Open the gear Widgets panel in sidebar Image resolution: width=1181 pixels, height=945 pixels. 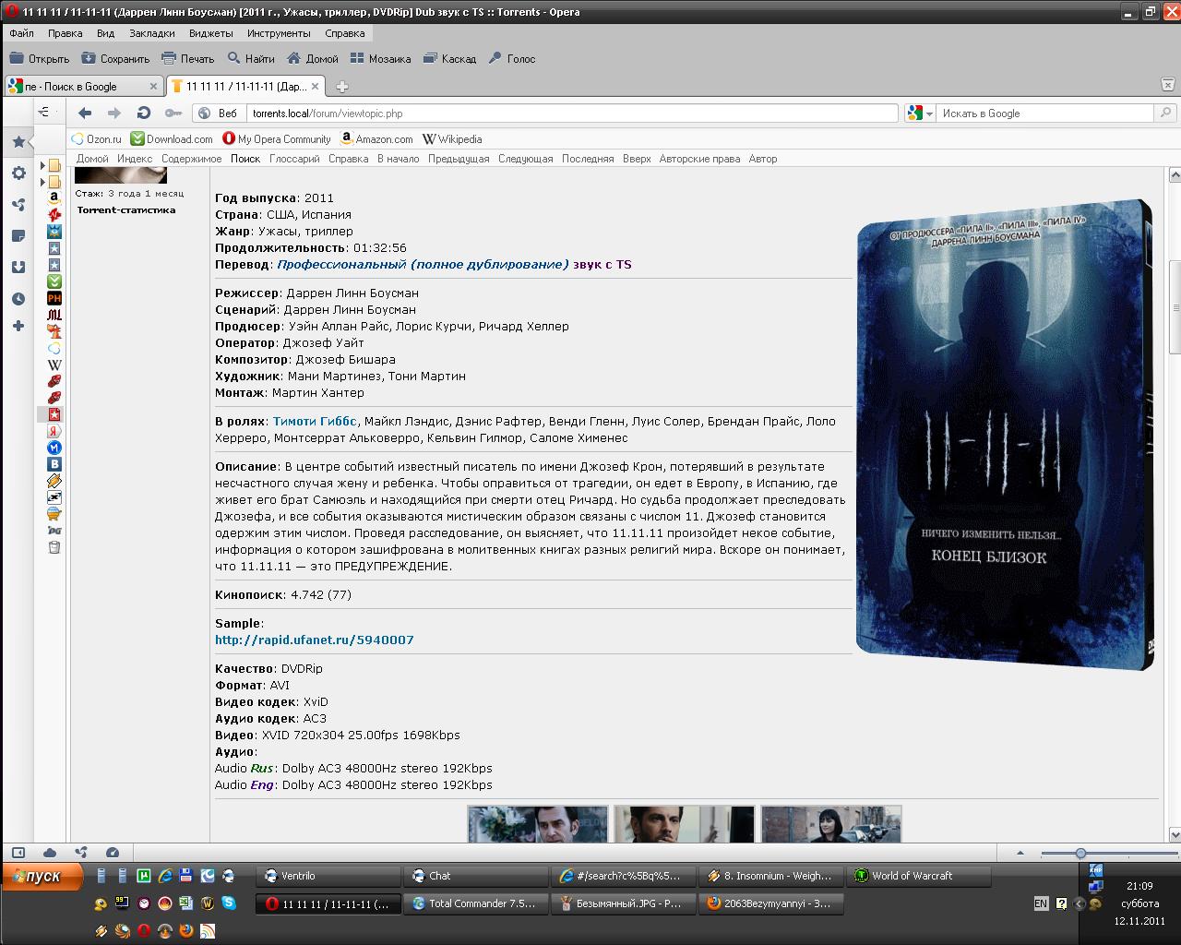click(18, 173)
